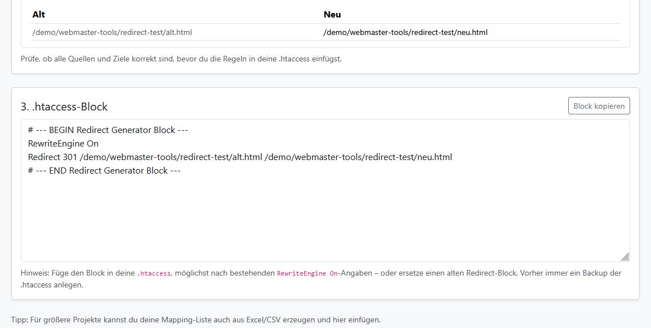Click the "Alt" column header

(x=39, y=14)
